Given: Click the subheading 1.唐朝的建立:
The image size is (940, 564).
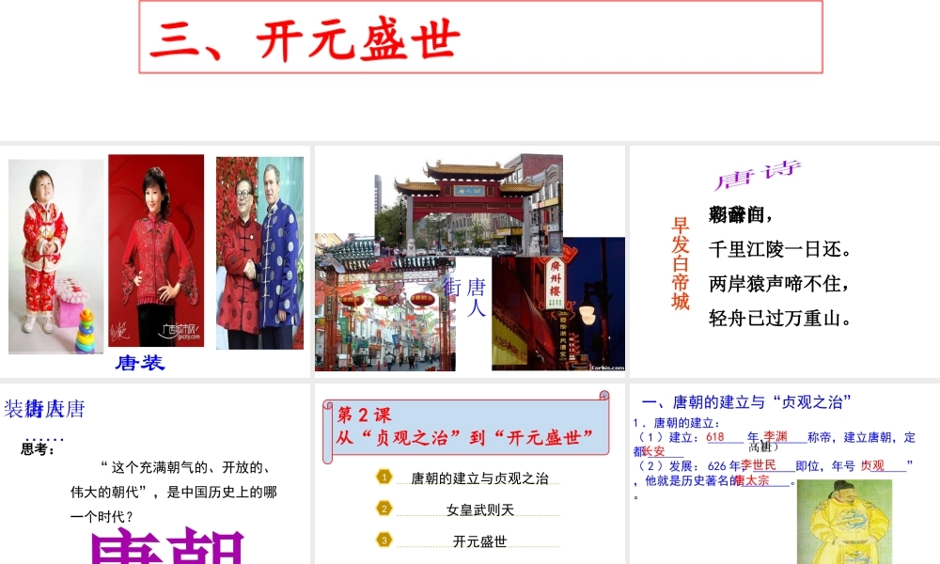Looking at the screenshot, I should click(x=676, y=423).
